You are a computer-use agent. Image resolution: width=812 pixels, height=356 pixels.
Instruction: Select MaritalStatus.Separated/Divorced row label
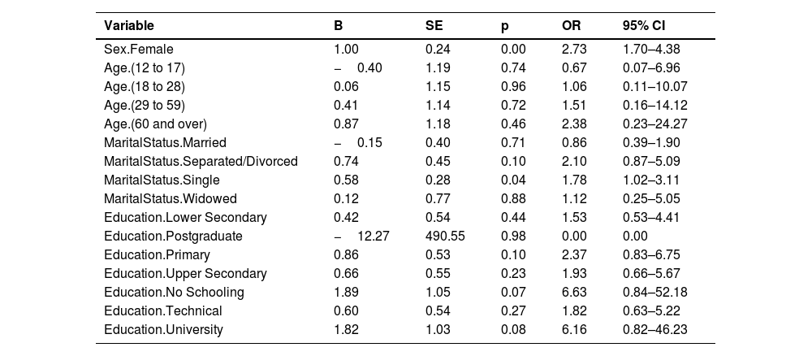click(201, 161)
